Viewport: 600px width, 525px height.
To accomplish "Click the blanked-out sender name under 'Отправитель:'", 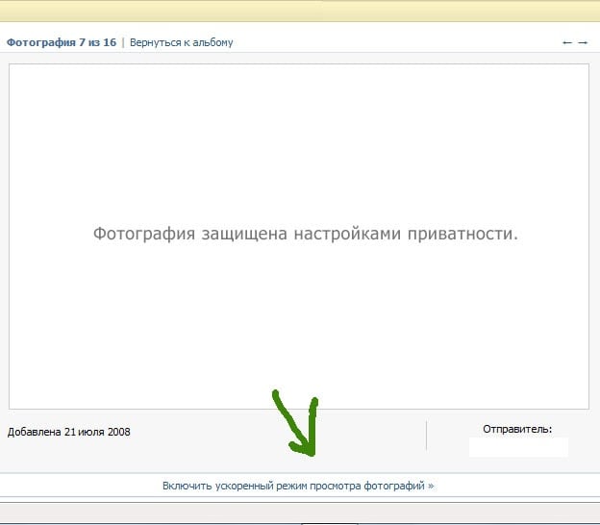I will pyautogui.click(x=518, y=447).
